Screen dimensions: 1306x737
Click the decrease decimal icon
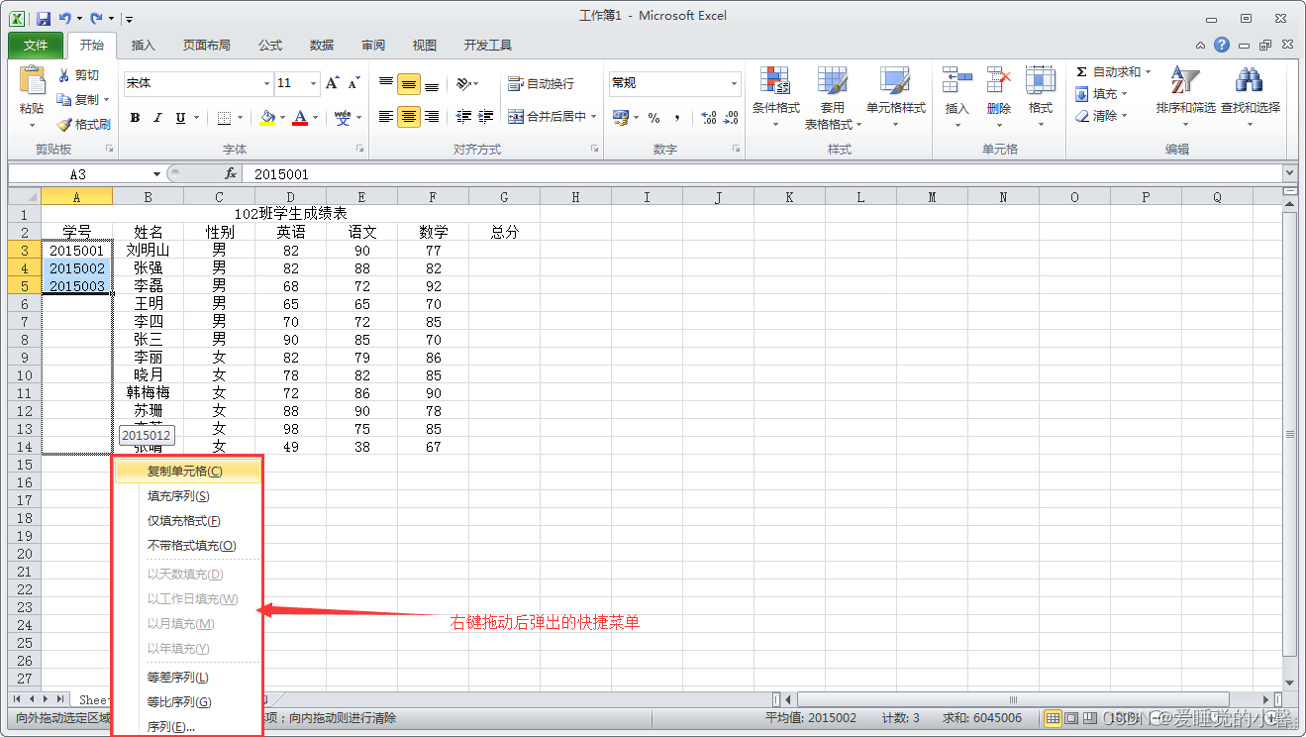tap(731, 118)
